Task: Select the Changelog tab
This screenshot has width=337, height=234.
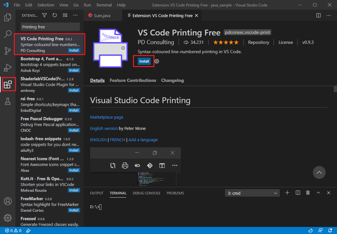Action: [173, 80]
